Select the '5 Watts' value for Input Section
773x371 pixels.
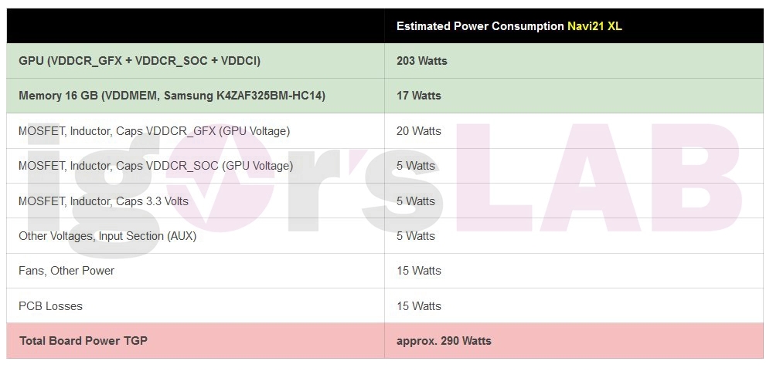coord(416,236)
